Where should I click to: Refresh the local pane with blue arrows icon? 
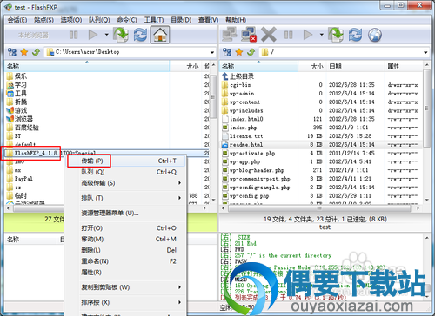pyautogui.click(x=140, y=35)
